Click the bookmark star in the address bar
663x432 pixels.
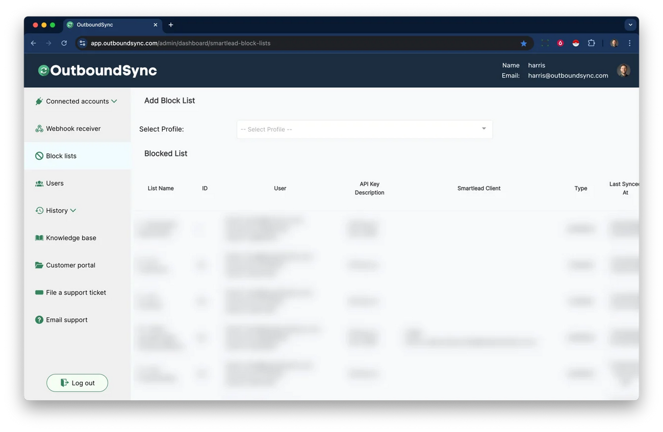[x=524, y=43]
